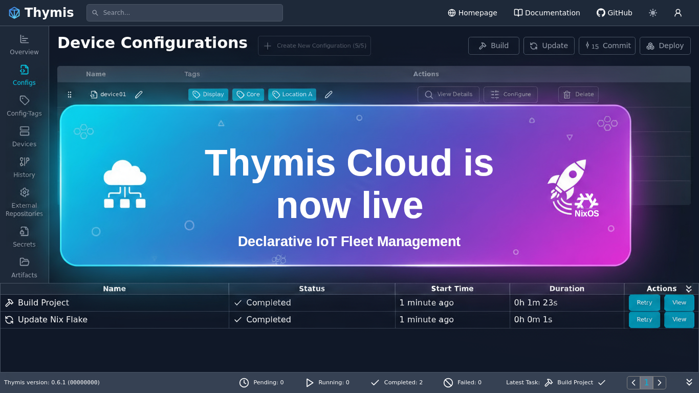Click the Update button
The width and height of the screenshot is (699, 393).
[x=549, y=46]
